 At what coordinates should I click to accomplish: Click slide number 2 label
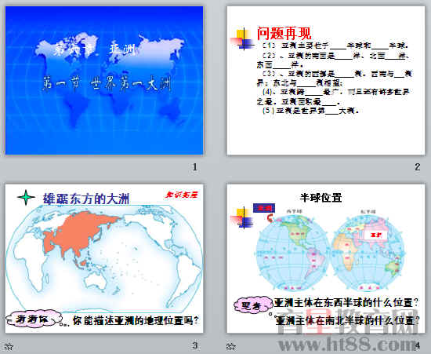click(417, 166)
